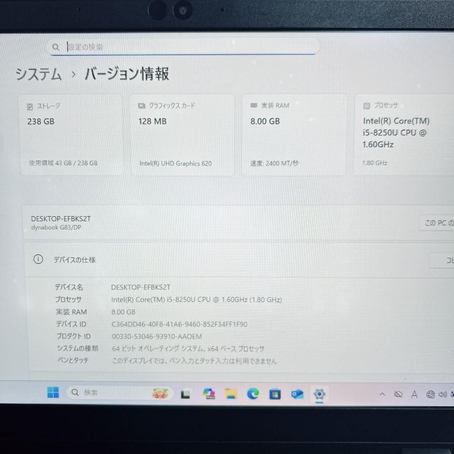
Task: Open Outlook from the taskbar
Action: 297,394
